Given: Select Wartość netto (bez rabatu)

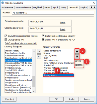Looking at the screenshot, I should (18, 90).
